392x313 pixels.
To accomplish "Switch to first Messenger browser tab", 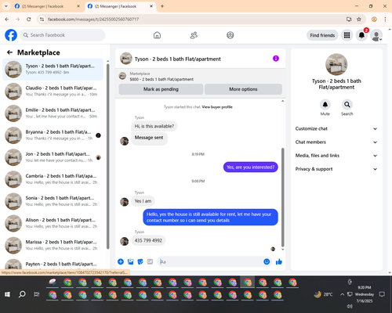I will (x=47, y=6).
